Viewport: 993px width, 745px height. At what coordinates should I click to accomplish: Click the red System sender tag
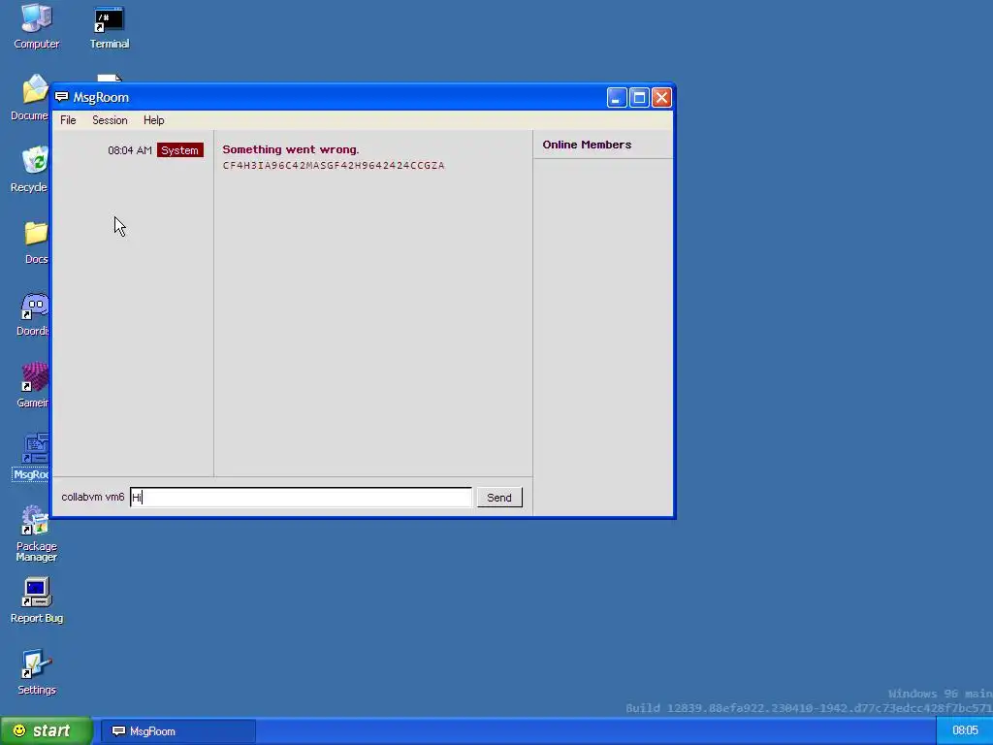pos(179,150)
